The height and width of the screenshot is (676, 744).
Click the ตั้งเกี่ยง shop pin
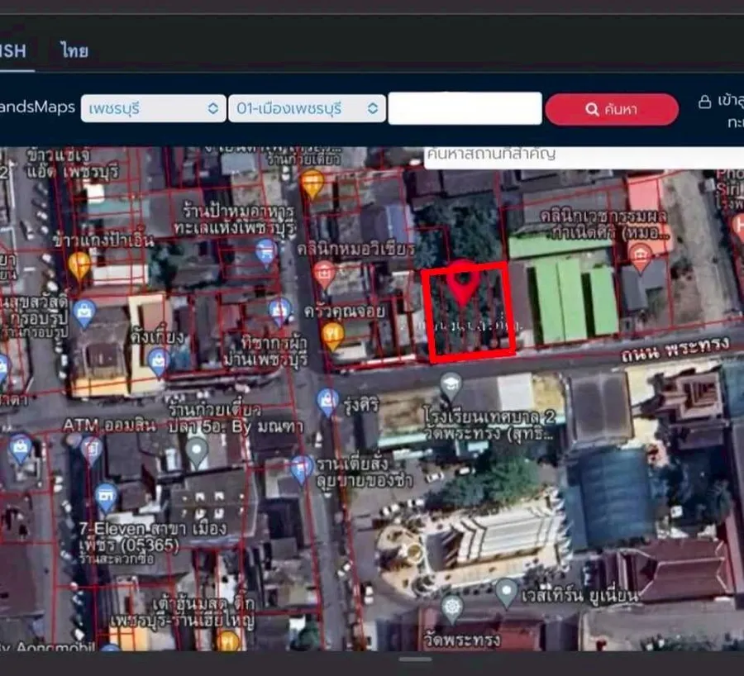pos(159,363)
